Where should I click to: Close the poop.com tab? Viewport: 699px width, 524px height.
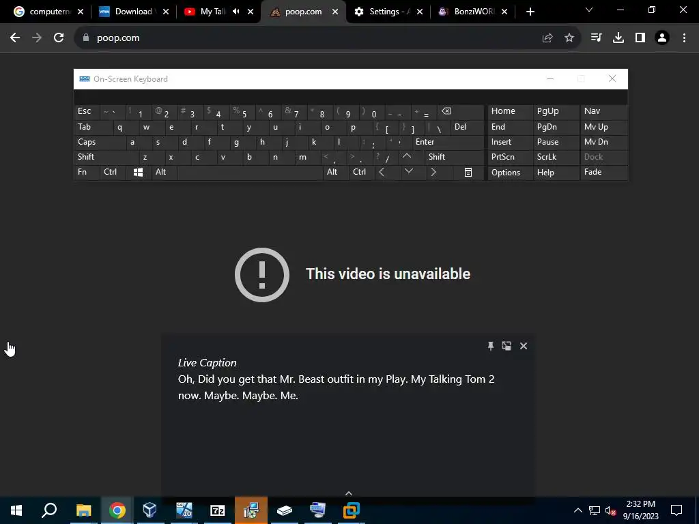click(x=335, y=12)
